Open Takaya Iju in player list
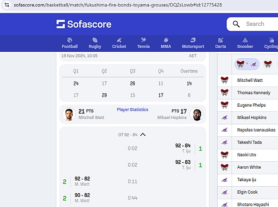The width and height of the screenshot is (278, 207). coord(246,180)
